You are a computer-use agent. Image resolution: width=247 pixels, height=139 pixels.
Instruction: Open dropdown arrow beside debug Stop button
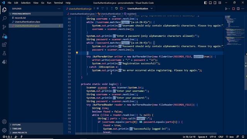click(x=124, y=8)
